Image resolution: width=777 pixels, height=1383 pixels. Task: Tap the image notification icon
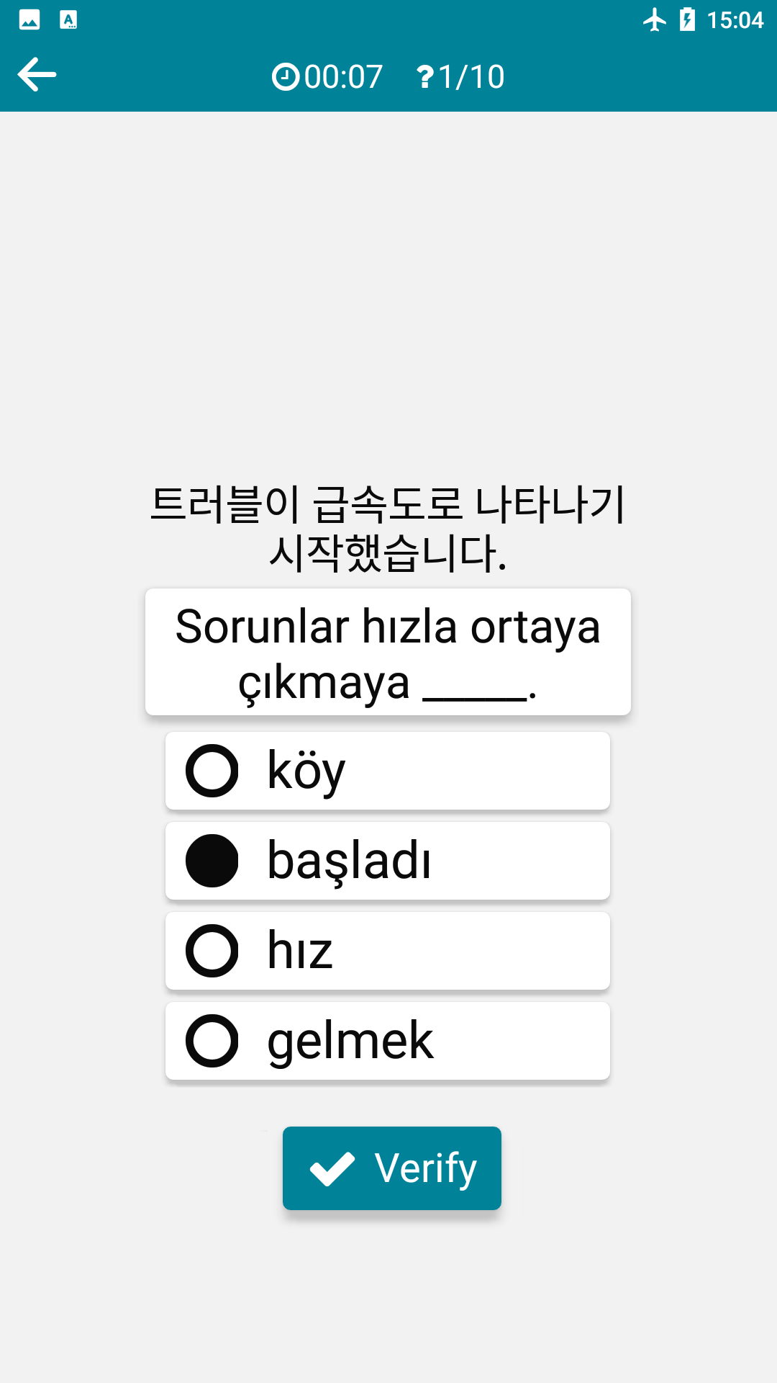(x=29, y=19)
